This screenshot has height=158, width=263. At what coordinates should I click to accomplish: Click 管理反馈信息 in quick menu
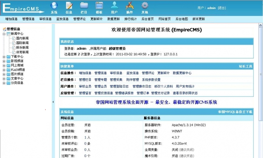click(x=104, y=93)
